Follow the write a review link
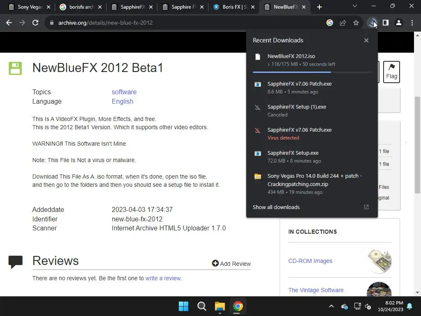421x316 pixels. pyautogui.click(x=163, y=279)
